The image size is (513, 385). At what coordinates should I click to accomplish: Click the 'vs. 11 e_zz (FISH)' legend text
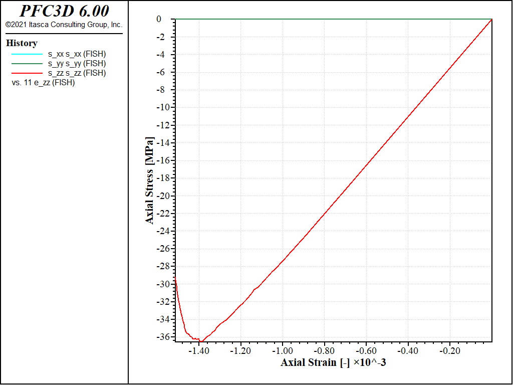point(43,83)
